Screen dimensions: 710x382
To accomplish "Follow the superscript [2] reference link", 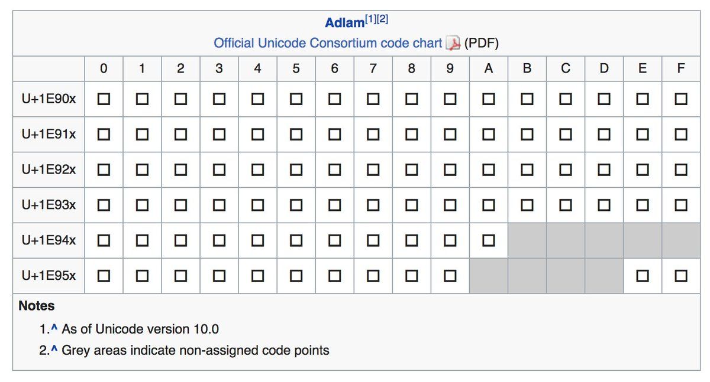I will (383, 19).
